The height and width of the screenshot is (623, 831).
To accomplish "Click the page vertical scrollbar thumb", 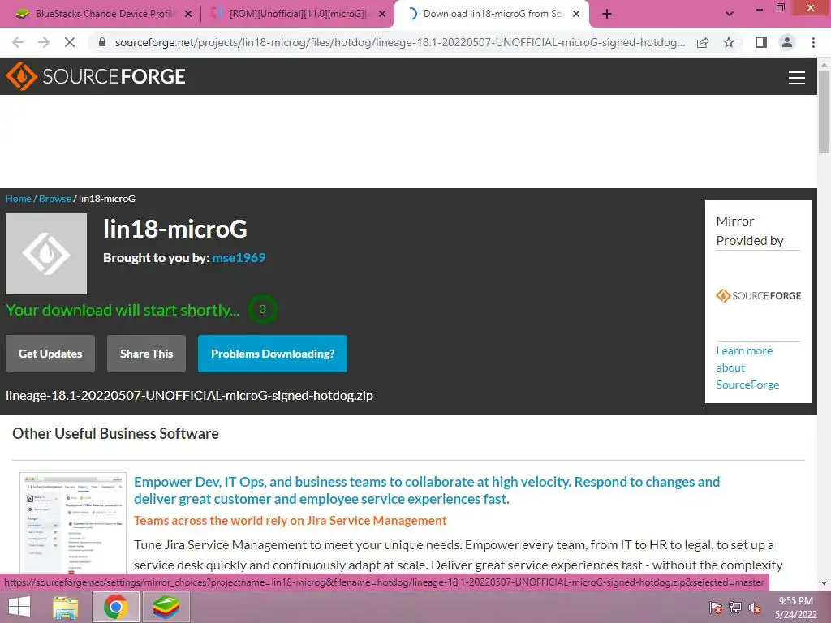I will pos(824,112).
